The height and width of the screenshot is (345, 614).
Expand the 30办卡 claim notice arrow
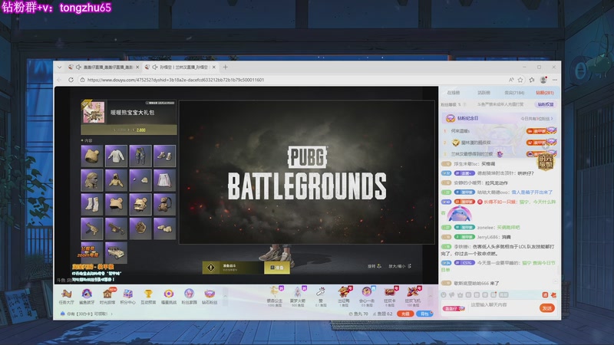click(111, 314)
